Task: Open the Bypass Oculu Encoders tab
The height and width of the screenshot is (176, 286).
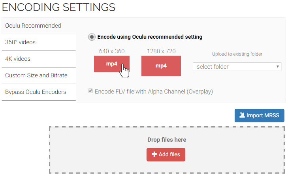Action: point(39,92)
